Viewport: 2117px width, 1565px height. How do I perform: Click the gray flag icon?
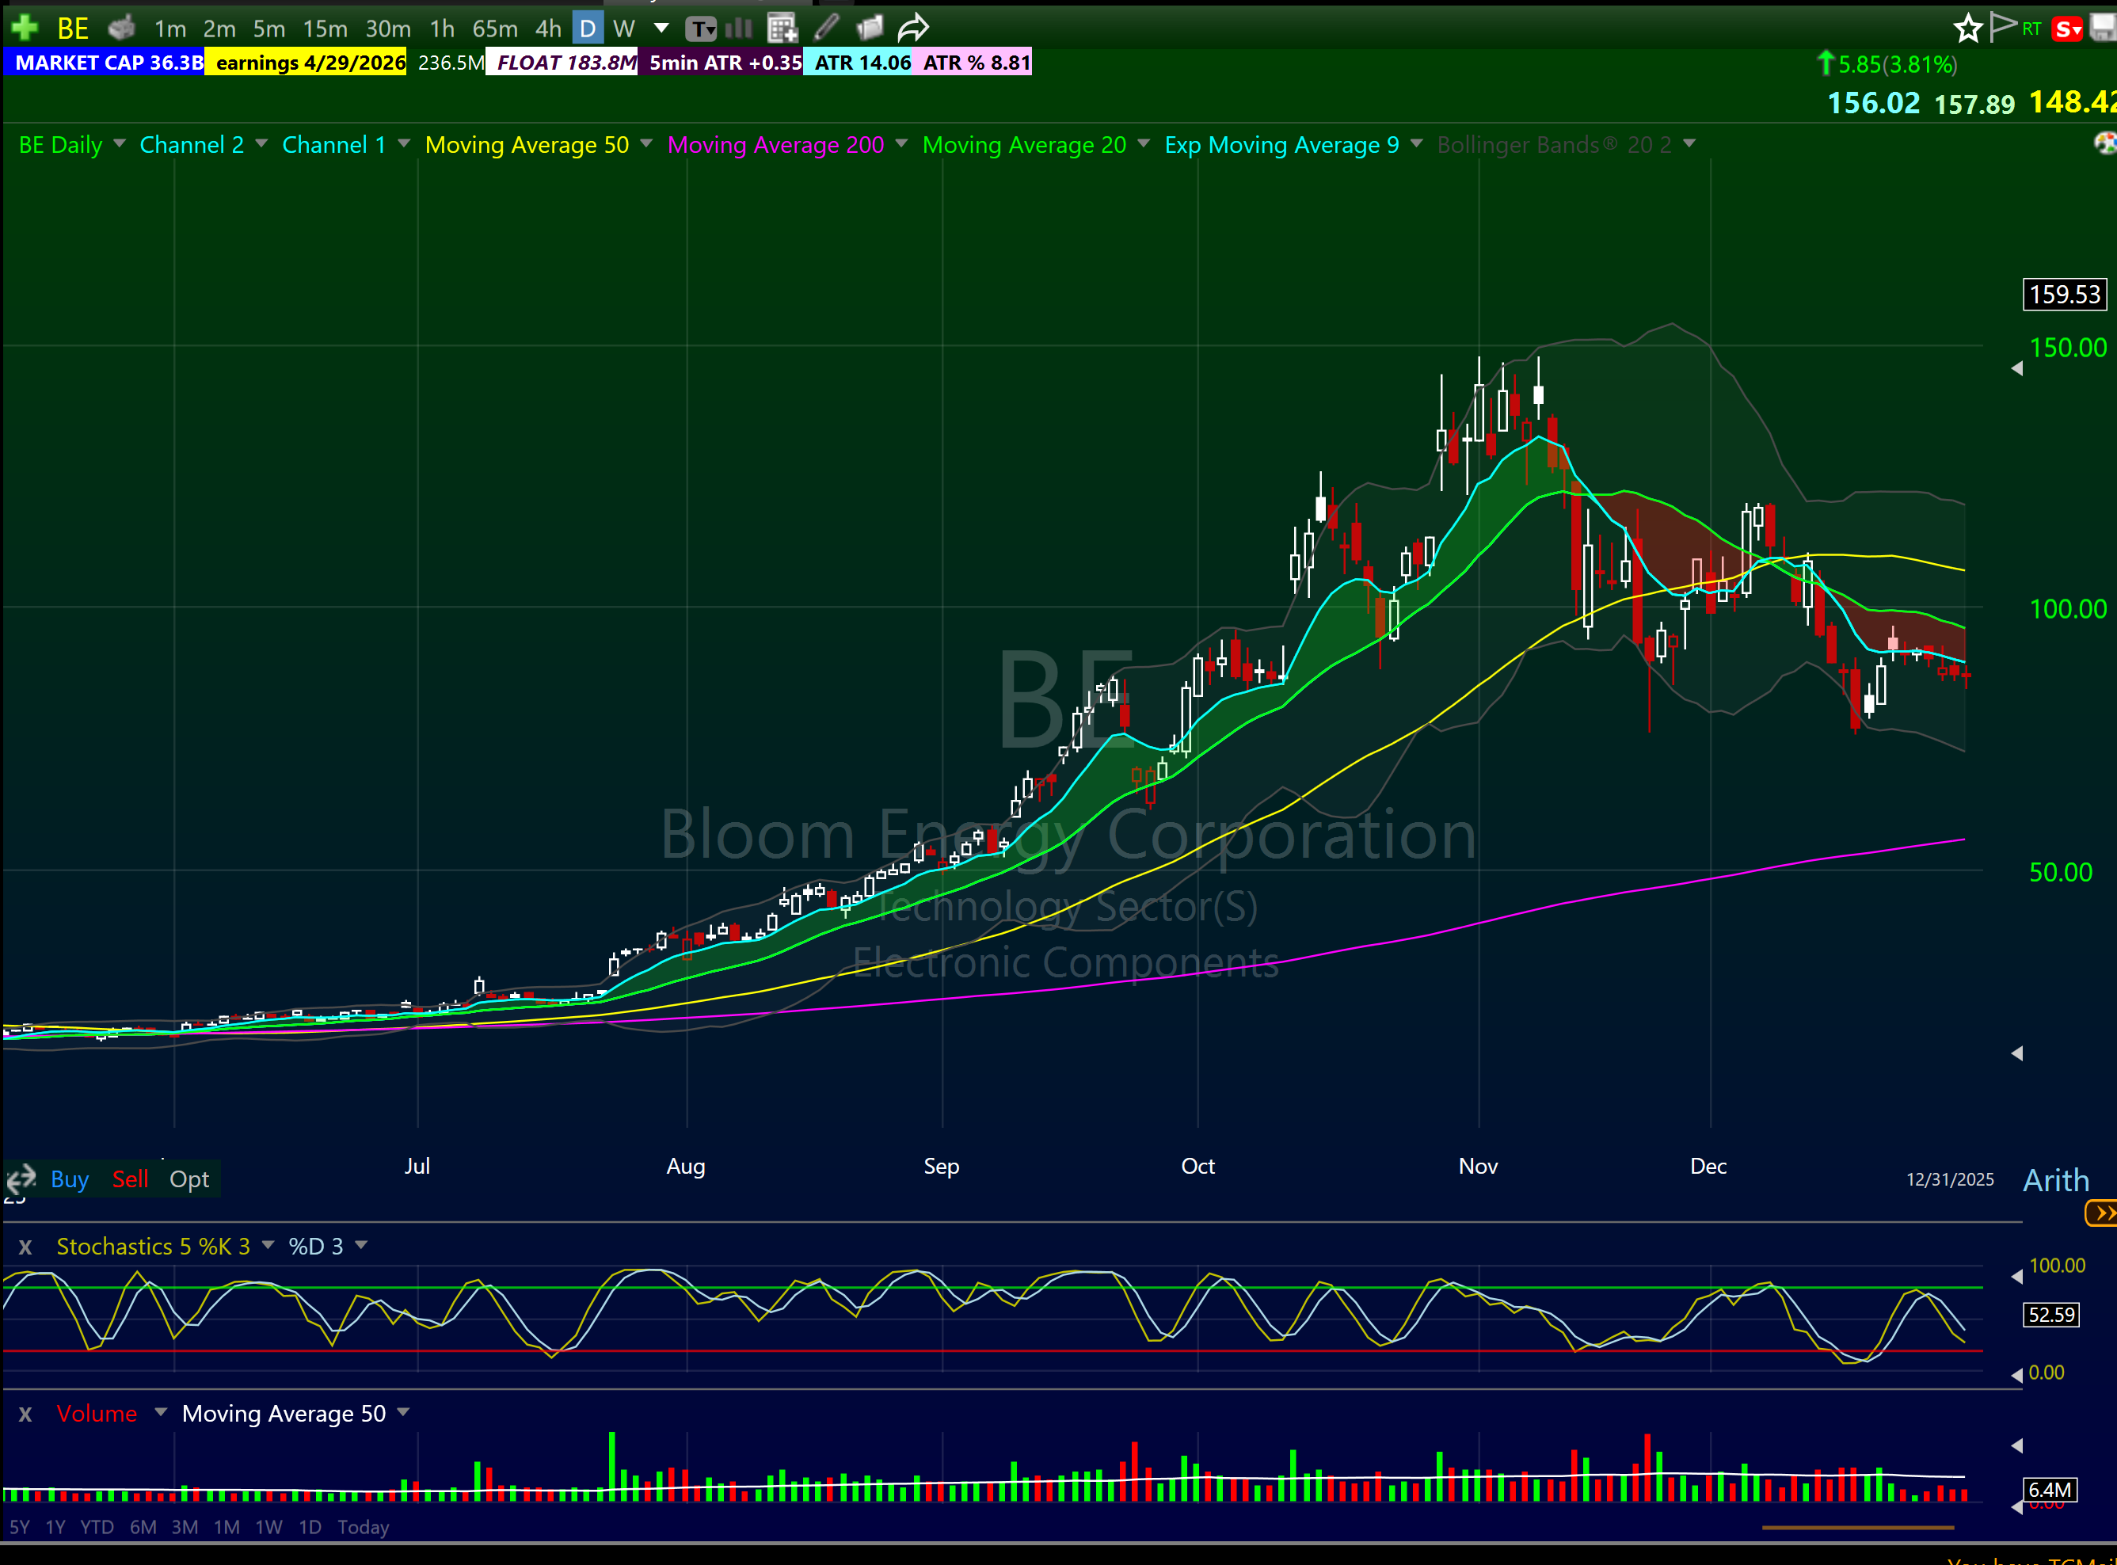pyautogui.click(x=2001, y=28)
